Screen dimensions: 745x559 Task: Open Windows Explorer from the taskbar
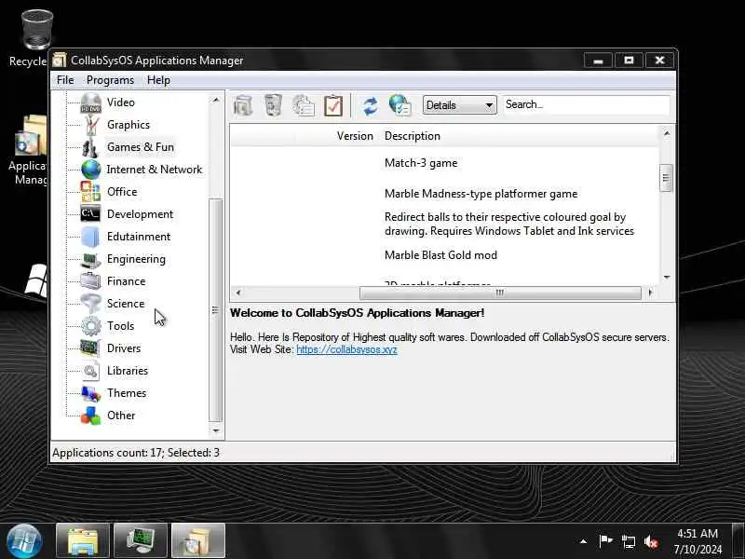coord(83,541)
